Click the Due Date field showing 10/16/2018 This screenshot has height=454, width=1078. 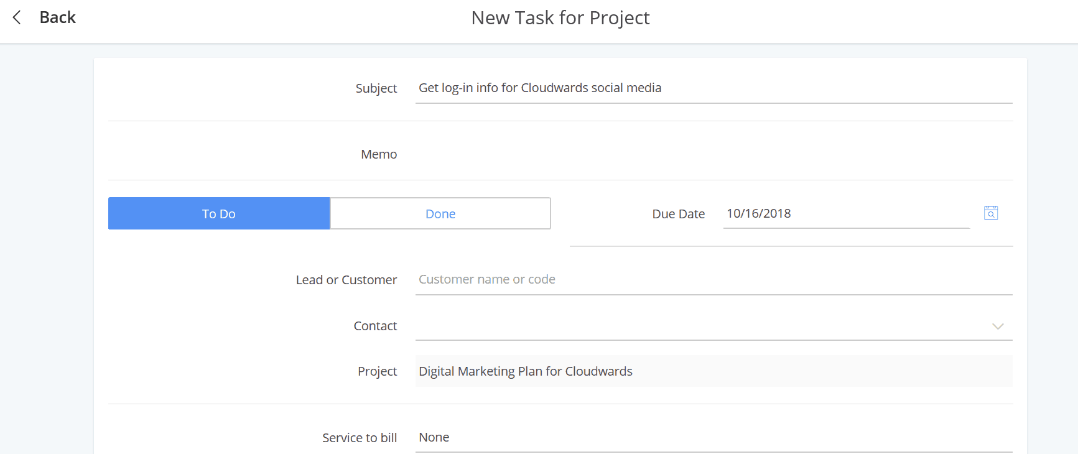[846, 213]
